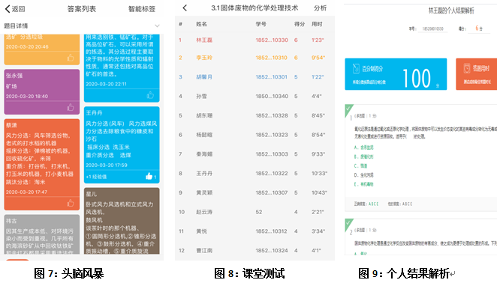
Task: Click the 2020-03-20 18:40 timestamp
Action: pos(26,96)
